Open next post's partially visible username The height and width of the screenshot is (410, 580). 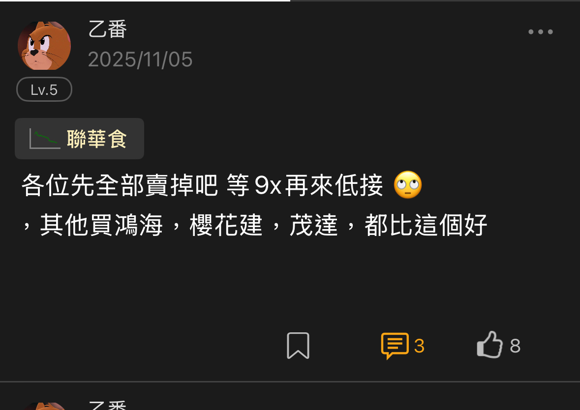point(108,405)
